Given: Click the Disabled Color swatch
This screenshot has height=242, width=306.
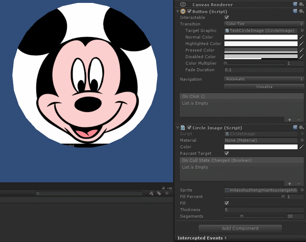Looking at the screenshot, I should (x=261, y=57).
